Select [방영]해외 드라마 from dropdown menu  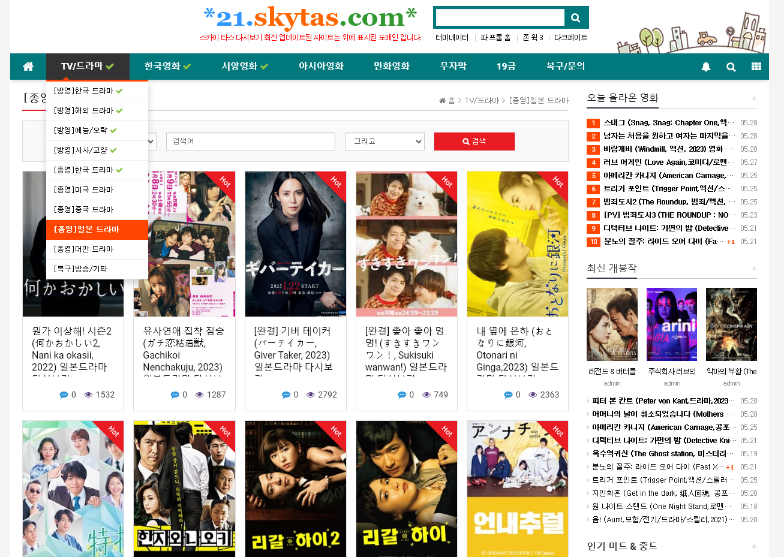coord(97,111)
